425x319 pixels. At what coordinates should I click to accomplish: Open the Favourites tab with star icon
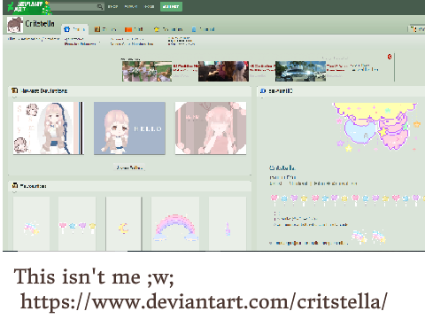(168, 29)
